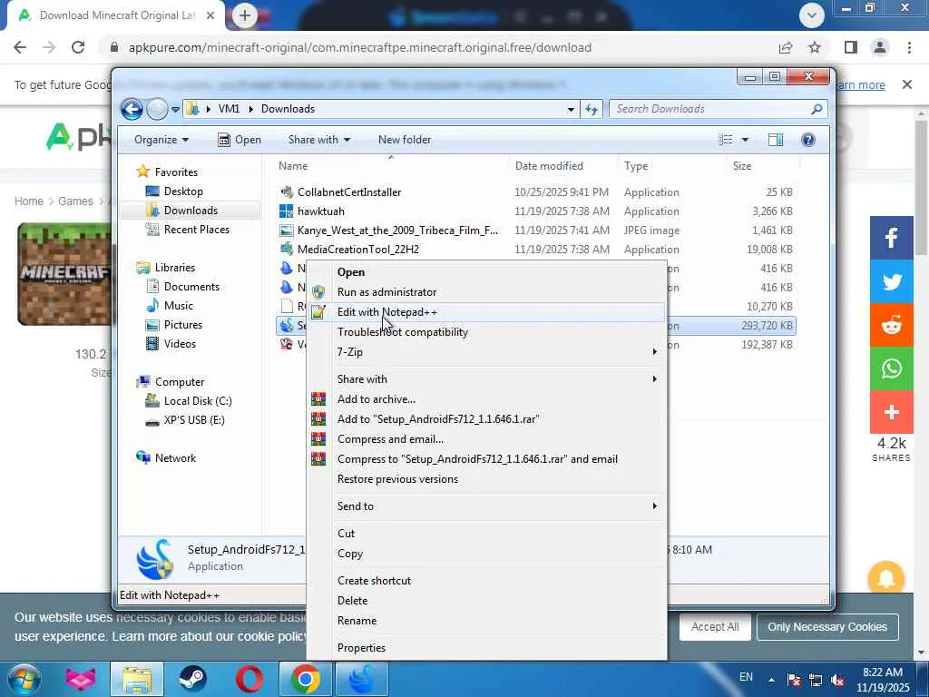
Task: Click Delete in the context menu
Action: (x=486, y=601)
